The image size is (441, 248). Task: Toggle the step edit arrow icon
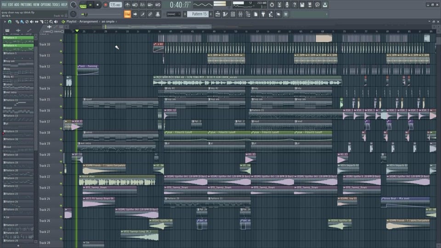pos(135,14)
